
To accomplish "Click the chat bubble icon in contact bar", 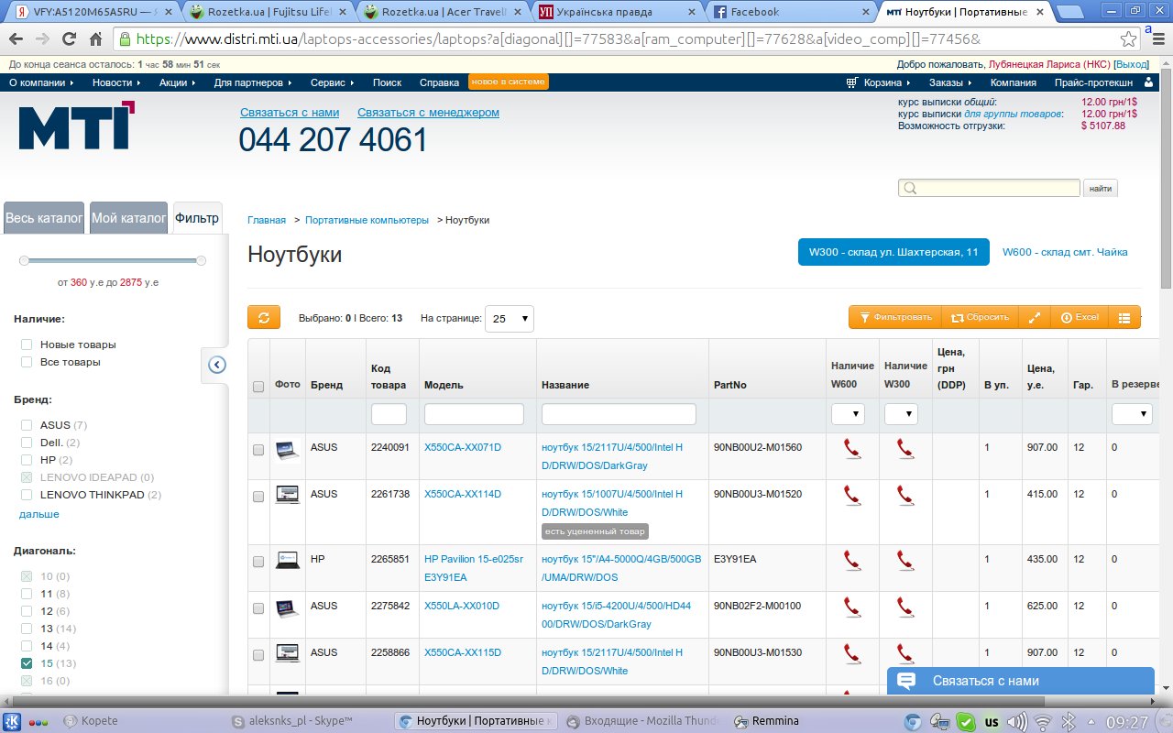I will pyautogui.click(x=906, y=681).
